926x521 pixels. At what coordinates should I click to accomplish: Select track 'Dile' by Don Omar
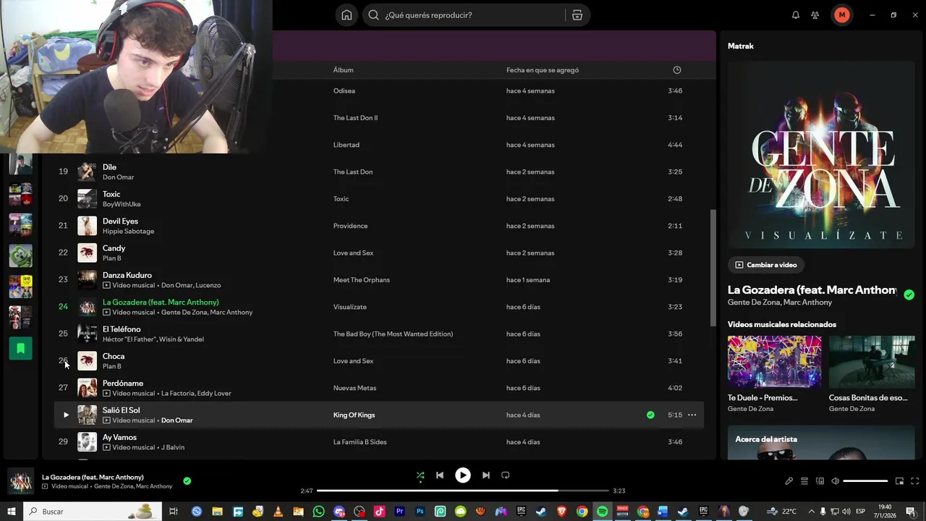(109, 167)
